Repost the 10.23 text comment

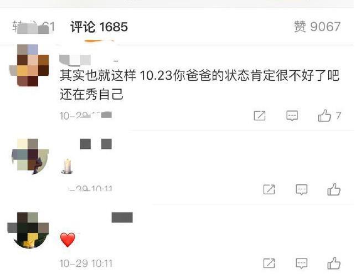260,116
